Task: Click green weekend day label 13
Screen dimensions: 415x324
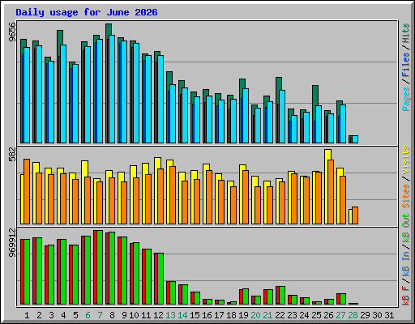Action: coord(170,315)
